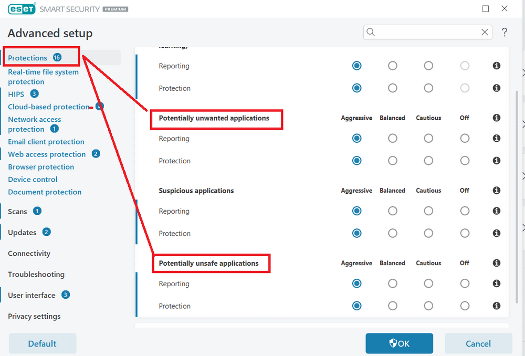The image size is (525, 356).
Task: Click the 2 badge next to Web access protection
Action: pyautogui.click(x=96, y=154)
